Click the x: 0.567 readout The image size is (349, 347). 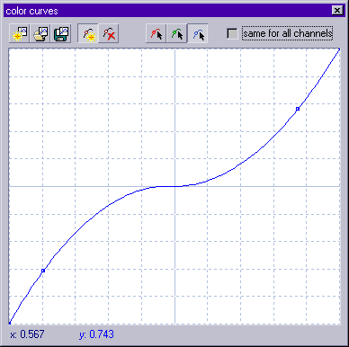point(27,334)
